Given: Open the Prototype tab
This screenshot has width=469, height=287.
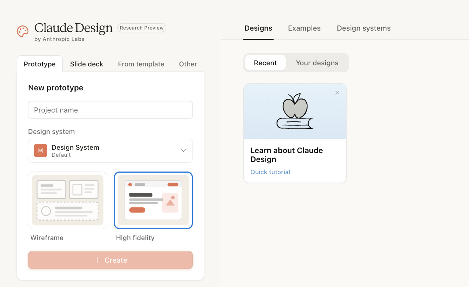Looking at the screenshot, I should click(x=40, y=64).
